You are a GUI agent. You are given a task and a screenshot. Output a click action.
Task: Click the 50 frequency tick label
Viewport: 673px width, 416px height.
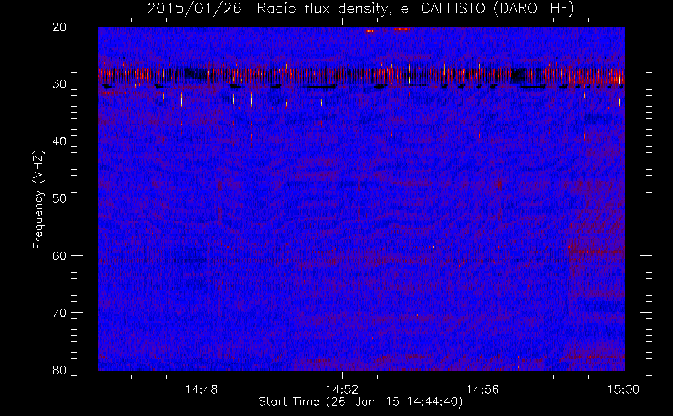[x=60, y=198]
